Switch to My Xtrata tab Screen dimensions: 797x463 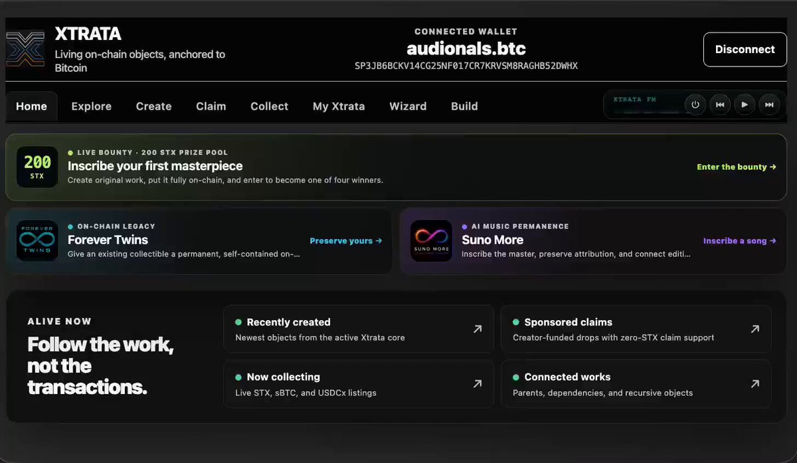[339, 106]
